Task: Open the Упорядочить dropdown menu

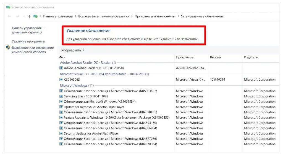Action: [x=73, y=50]
